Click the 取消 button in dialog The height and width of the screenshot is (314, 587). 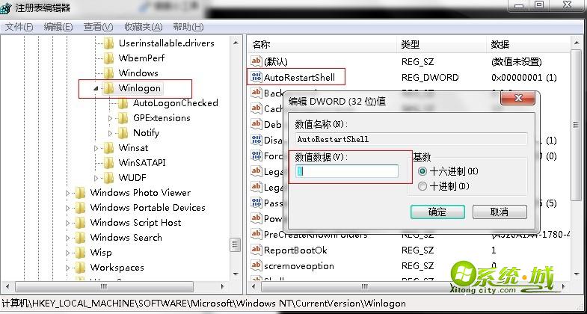click(x=499, y=212)
